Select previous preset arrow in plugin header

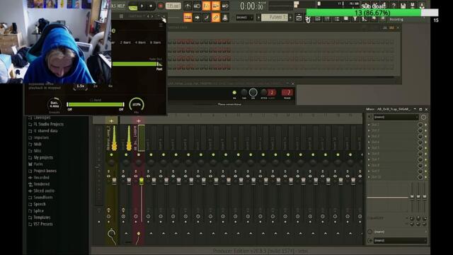[x=148, y=16]
